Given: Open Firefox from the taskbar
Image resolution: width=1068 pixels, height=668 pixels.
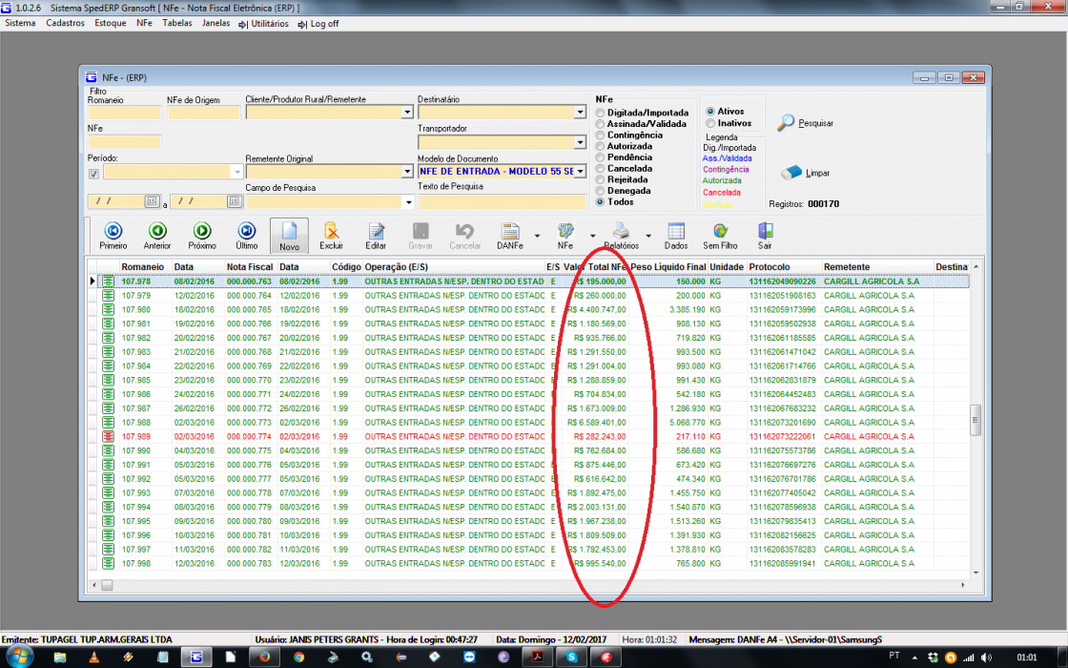Looking at the screenshot, I should click(x=264, y=657).
